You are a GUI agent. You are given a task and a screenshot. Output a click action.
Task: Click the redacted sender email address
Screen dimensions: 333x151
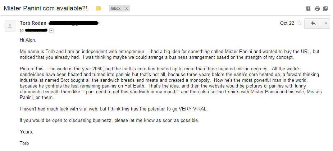click(x=74, y=23)
